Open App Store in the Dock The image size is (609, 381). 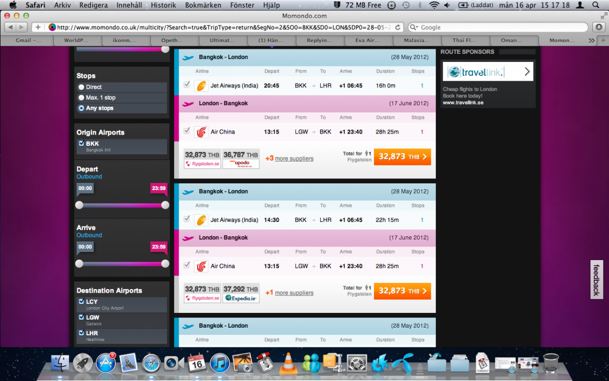(106, 363)
